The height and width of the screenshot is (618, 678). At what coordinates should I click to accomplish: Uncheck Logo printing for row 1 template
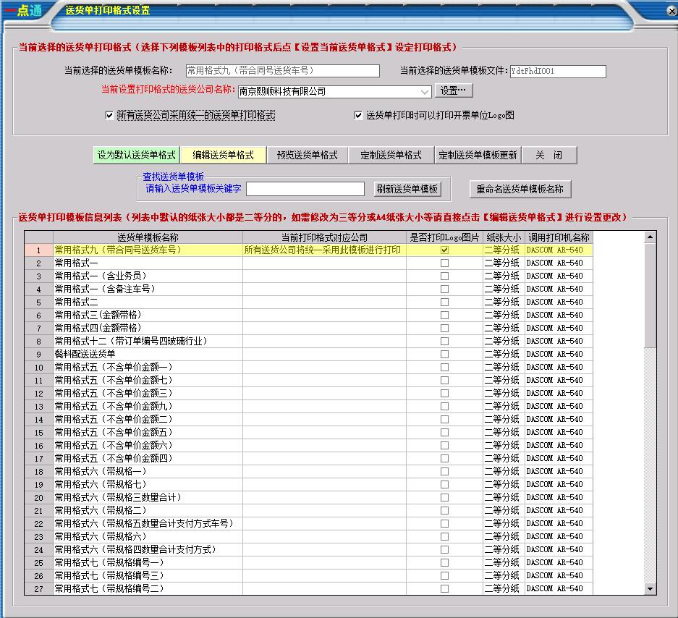coord(444,250)
